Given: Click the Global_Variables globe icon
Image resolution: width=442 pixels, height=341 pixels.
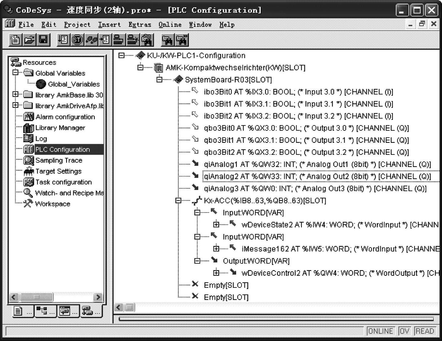Looking at the screenshot, I should 41,84.
